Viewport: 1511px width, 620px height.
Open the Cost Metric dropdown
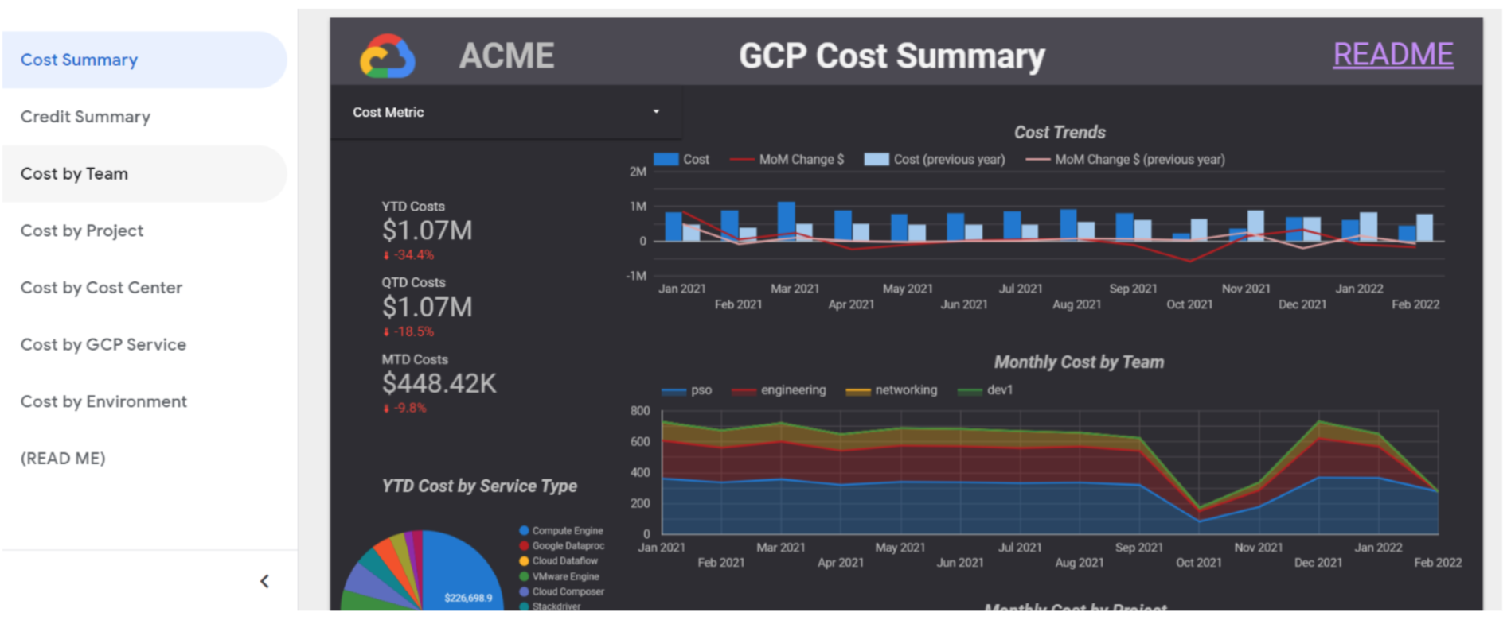click(x=506, y=113)
